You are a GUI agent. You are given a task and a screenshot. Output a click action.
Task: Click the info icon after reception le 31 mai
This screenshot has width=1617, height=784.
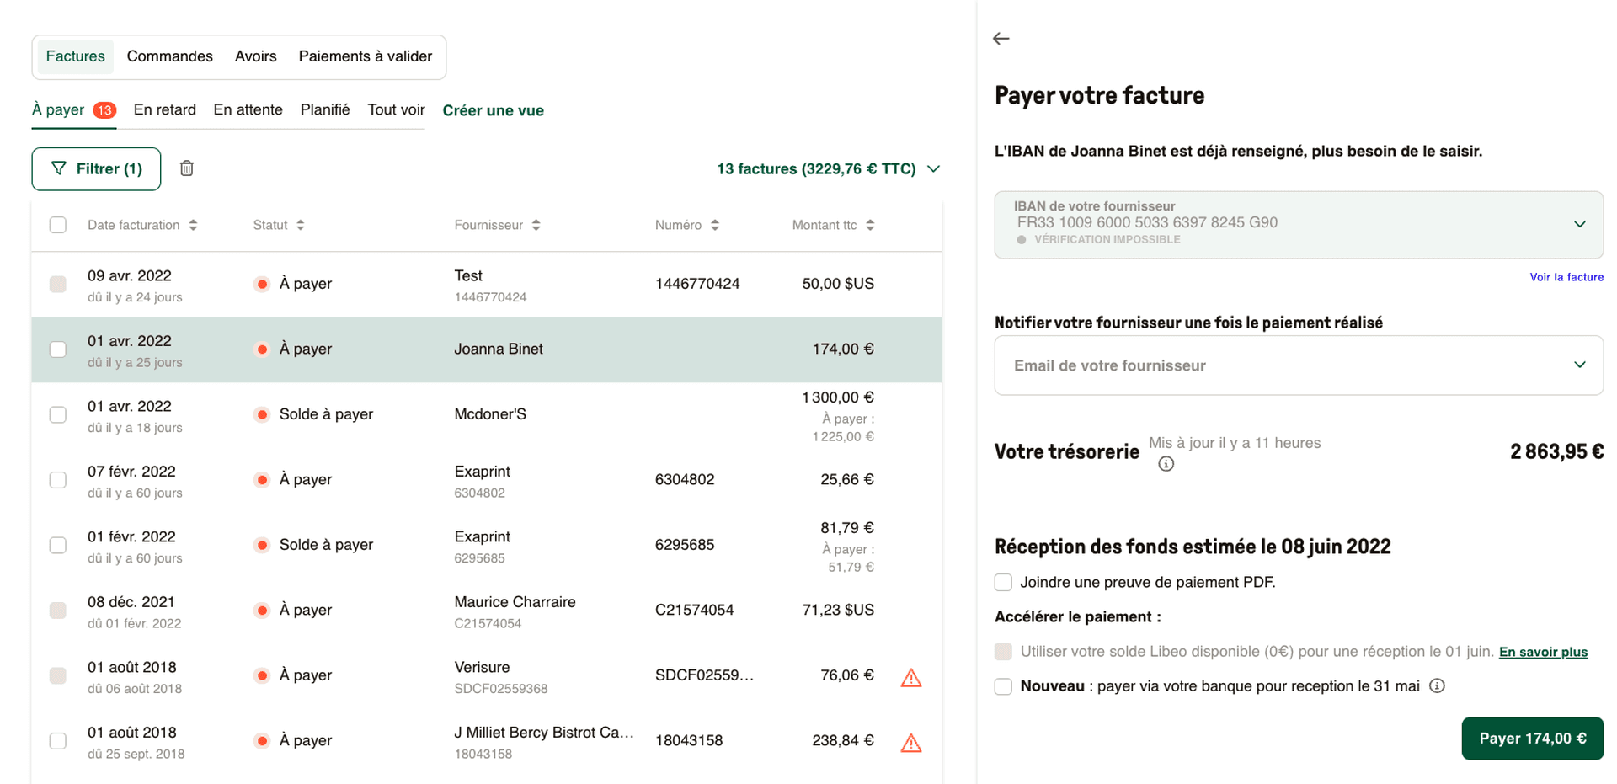pos(1438,686)
